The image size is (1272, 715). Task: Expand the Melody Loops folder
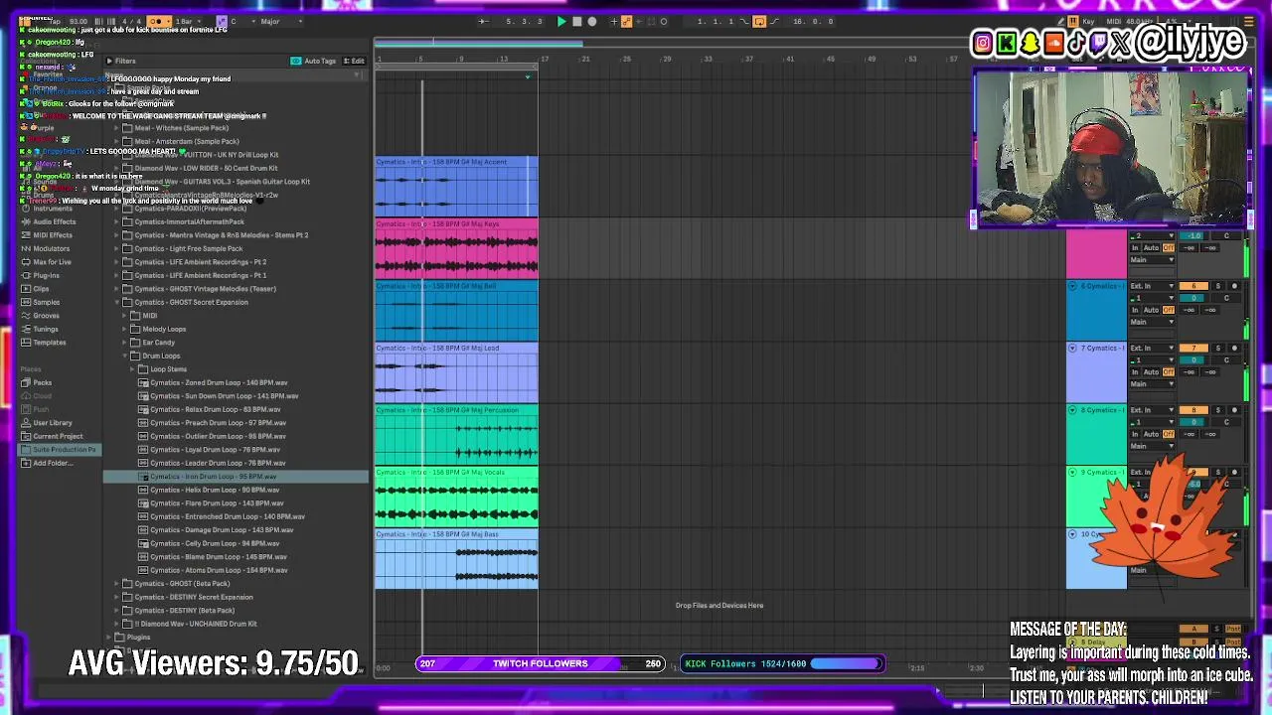click(x=124, y=329)
